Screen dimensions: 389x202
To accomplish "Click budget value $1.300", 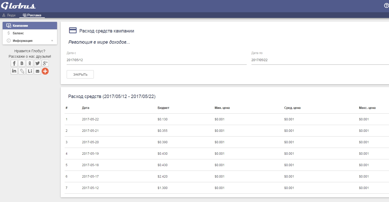I will click(163, 188).
